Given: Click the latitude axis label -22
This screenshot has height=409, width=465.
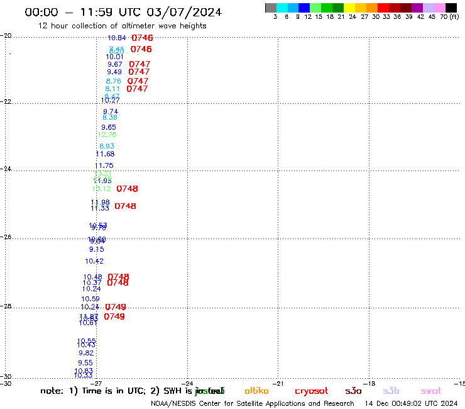Looking at the screenshot, I should 6,101.
